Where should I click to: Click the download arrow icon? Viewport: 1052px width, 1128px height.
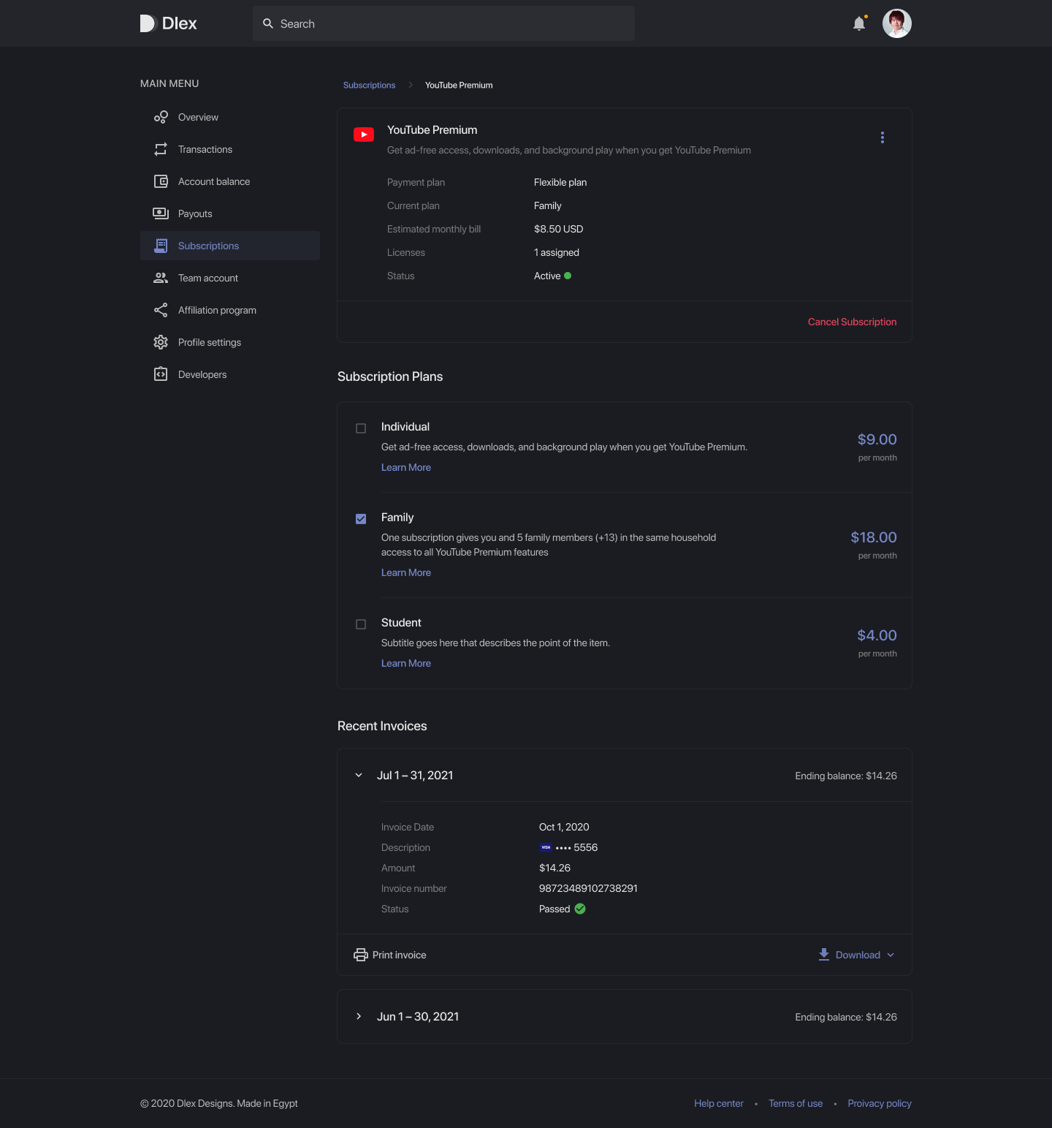(824, 955)
